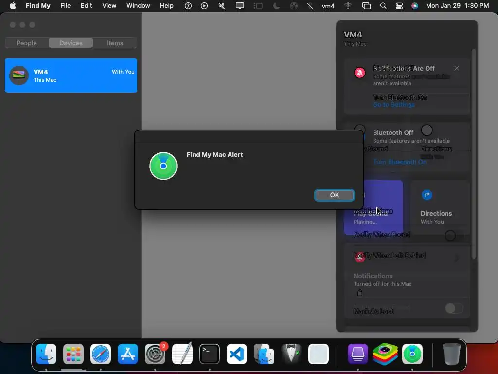This screenshot has width=498, height=374.
Task: Open Safari from the Dock
Action: click(101, 354)
